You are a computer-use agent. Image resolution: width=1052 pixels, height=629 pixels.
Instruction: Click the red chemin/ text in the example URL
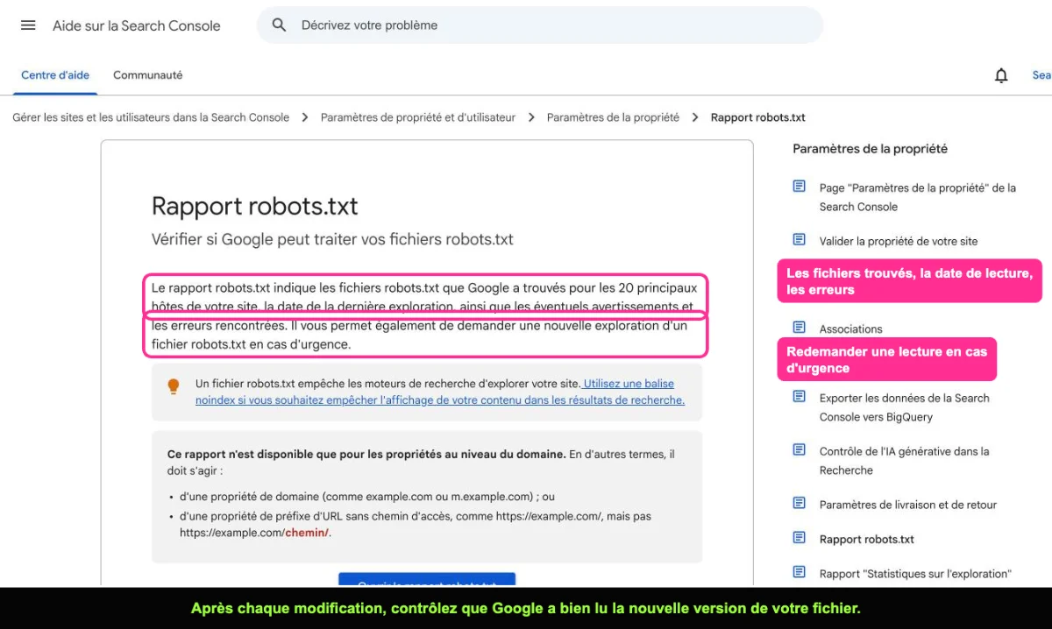[x=307, y=533]
